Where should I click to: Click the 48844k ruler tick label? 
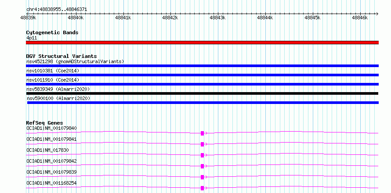265,18
